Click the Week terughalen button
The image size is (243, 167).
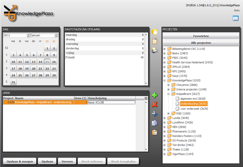123,161
